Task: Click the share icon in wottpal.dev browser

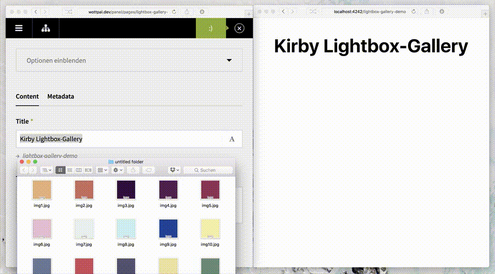Action: coord(187,12)
